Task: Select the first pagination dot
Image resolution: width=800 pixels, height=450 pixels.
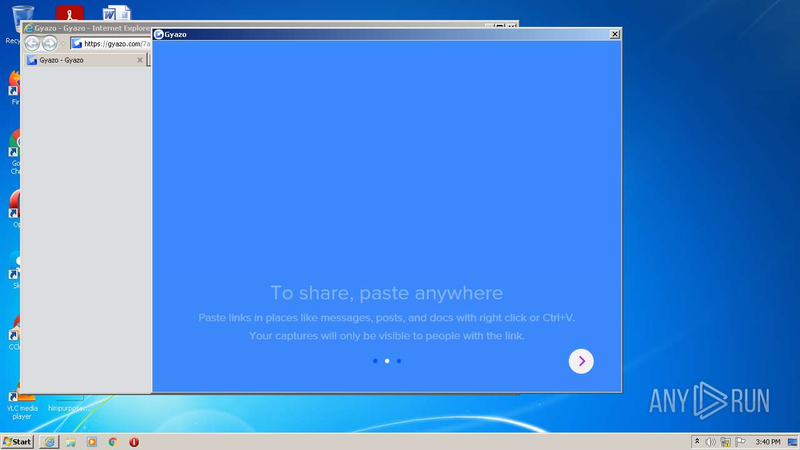Action: pos(375,361)
